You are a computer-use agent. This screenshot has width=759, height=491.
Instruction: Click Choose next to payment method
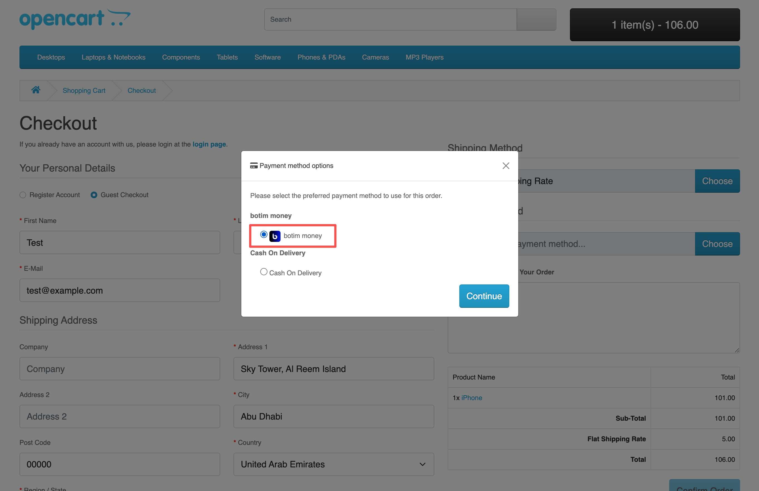717,244
